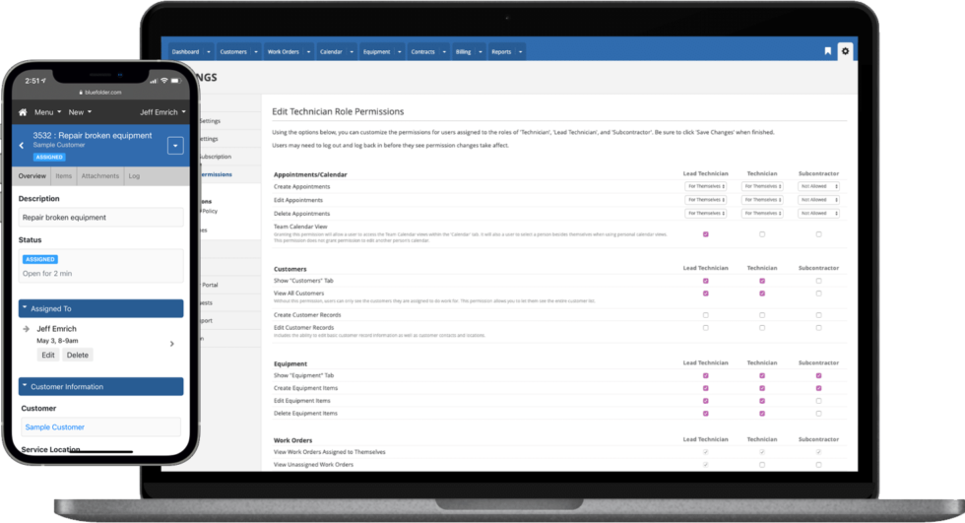Open Lead Technician Create Appointments dropdown
This screenshot has height=523, width=965.
705,186
